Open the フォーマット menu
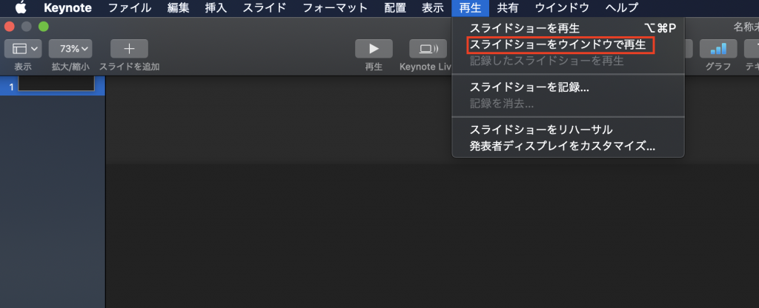Screen dimensions: 759x308 tap(335, 7)
